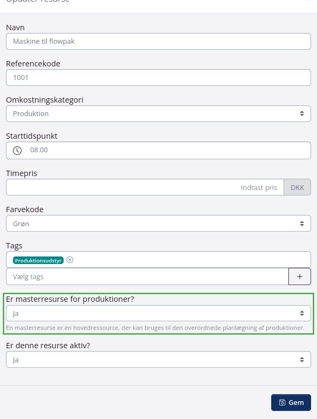
Task: Click the Starttidspunkt time field 08.00
Action: coord(169,150)
